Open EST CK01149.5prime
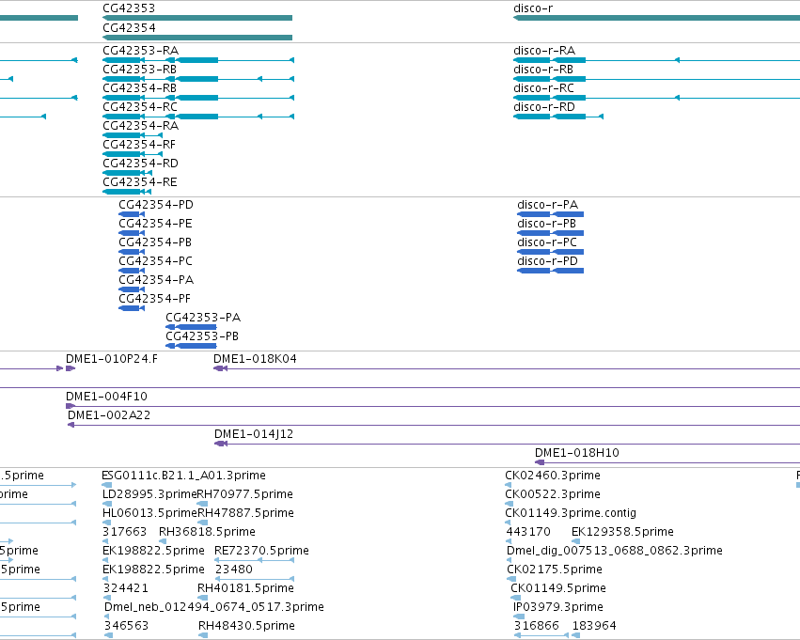The width and height of the screenshot is (800, 640). pos(515,598)
